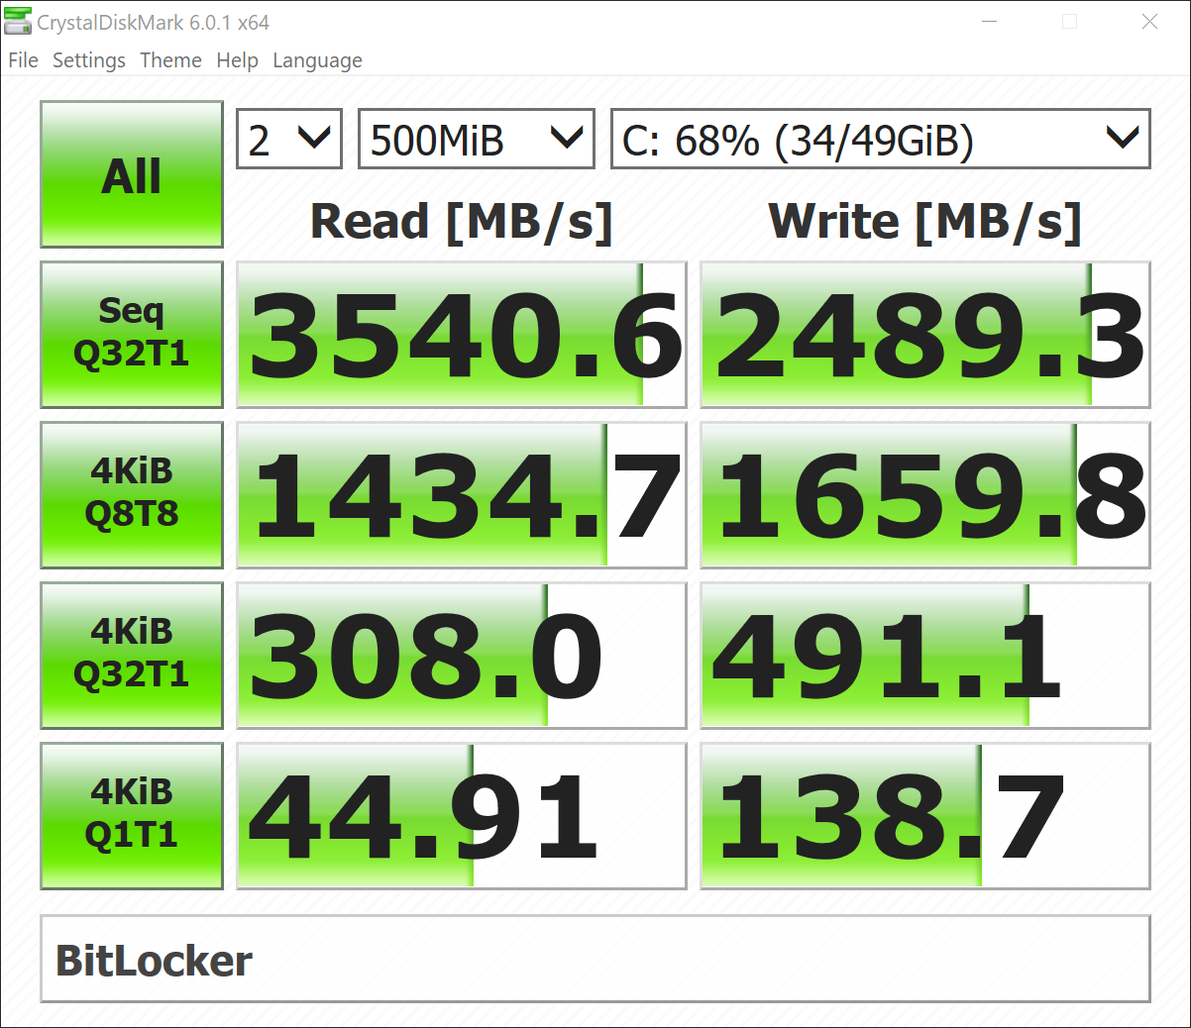Click the BitLocker comment text field
Image resolution: width=1191 pixels, height=1028 pixels.
[x=595, y=959]
